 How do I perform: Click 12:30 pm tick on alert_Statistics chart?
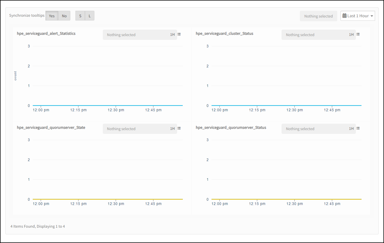116,110
